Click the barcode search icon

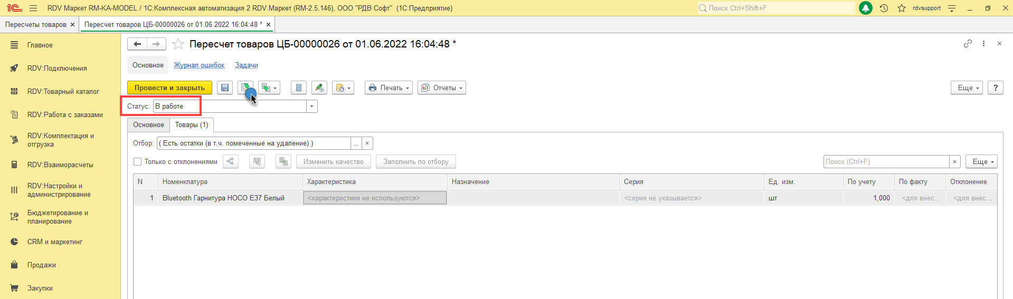[257, 162]
